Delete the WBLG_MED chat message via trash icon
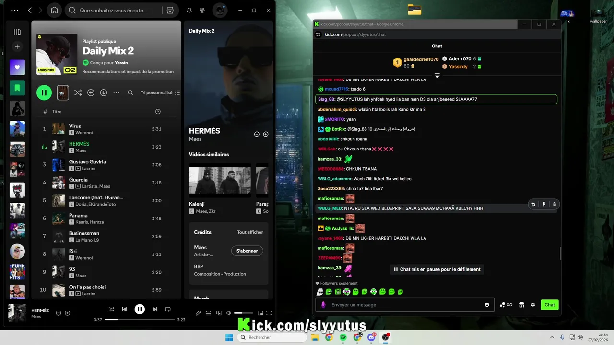The width and height of the screenshot is (614, 345). point(555,204)
